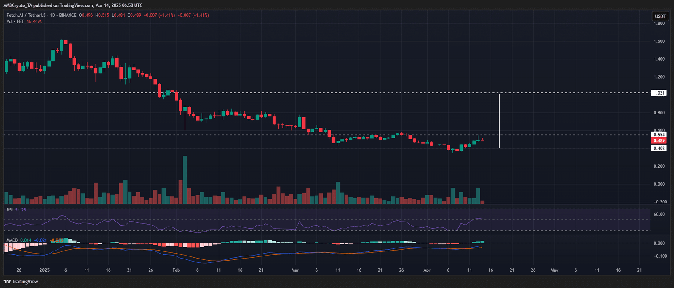Screen dimensions: 674x288
Task: Click the Feb label on time axis
Action: pos(176,270)
